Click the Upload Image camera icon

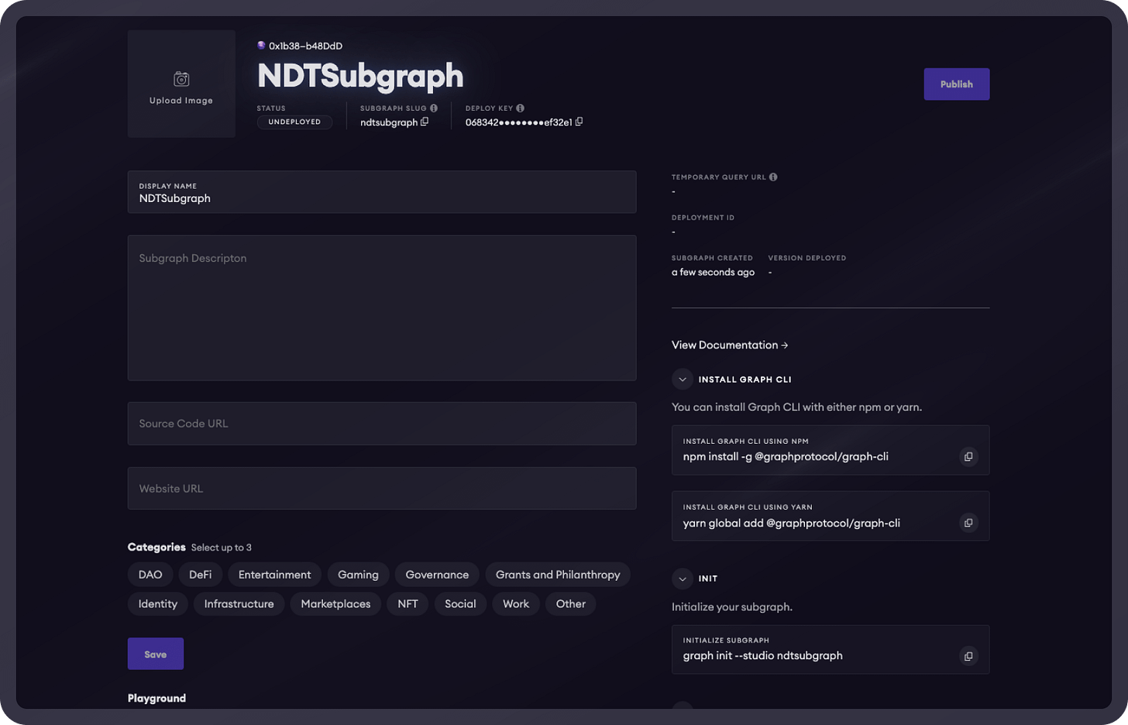coord(181,79)
